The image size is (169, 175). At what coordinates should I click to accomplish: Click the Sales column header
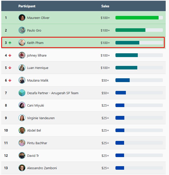coord(105,6)
